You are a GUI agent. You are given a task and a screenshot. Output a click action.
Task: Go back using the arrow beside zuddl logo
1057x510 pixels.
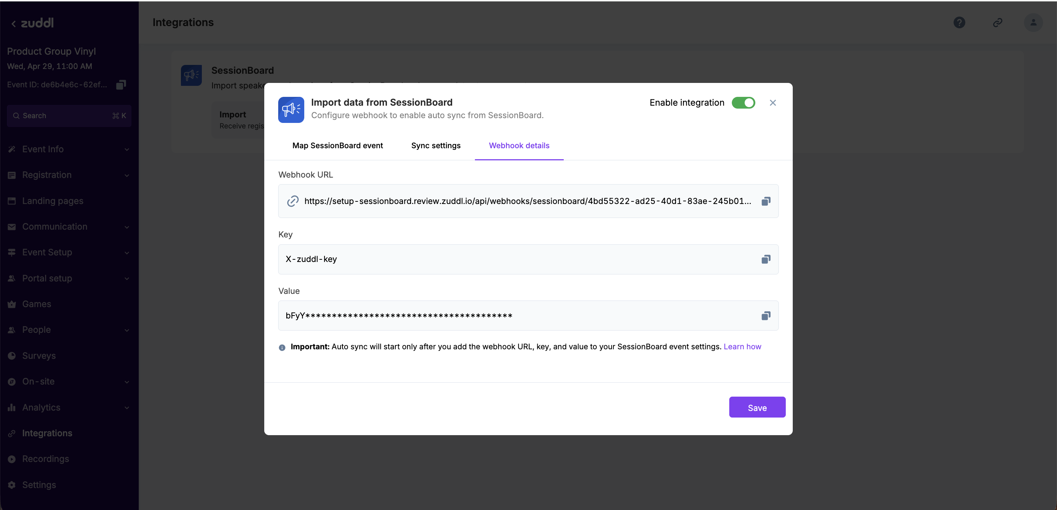tap(13, 24)
